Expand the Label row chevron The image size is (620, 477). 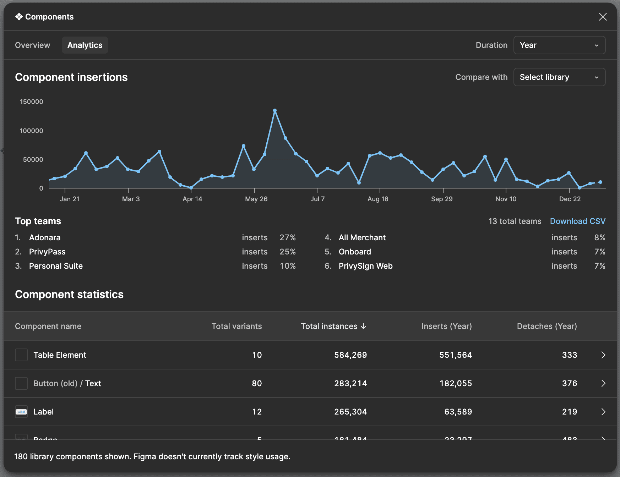(x=603, y=412)
